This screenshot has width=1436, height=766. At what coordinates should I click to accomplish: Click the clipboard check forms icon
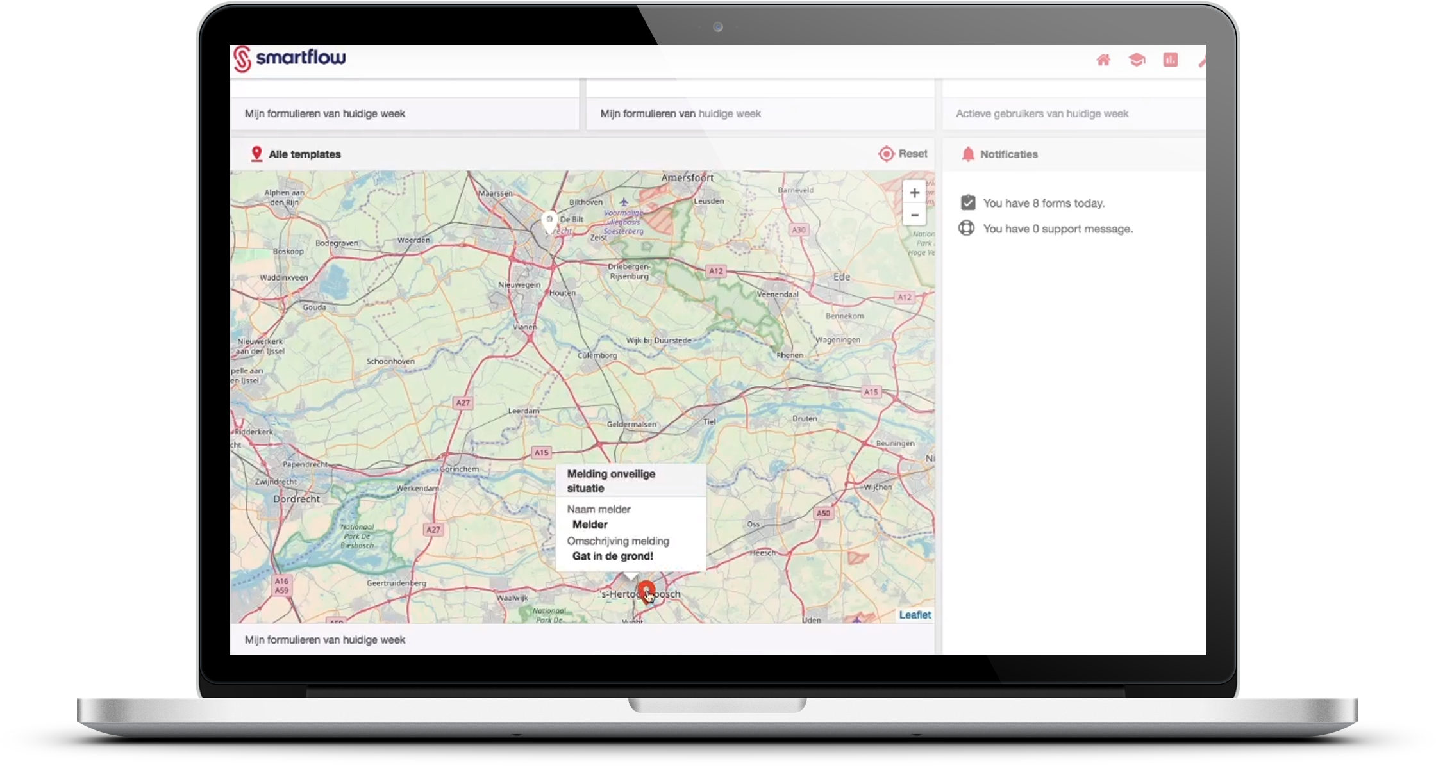point(967,203)
